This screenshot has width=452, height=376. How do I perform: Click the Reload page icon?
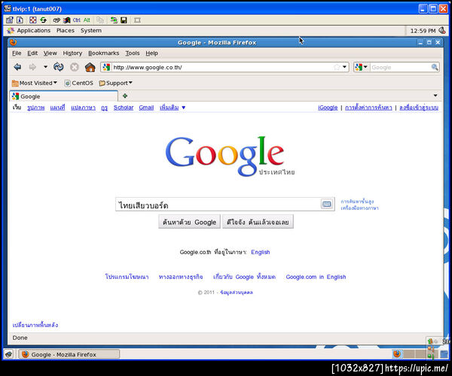[59, 67]
